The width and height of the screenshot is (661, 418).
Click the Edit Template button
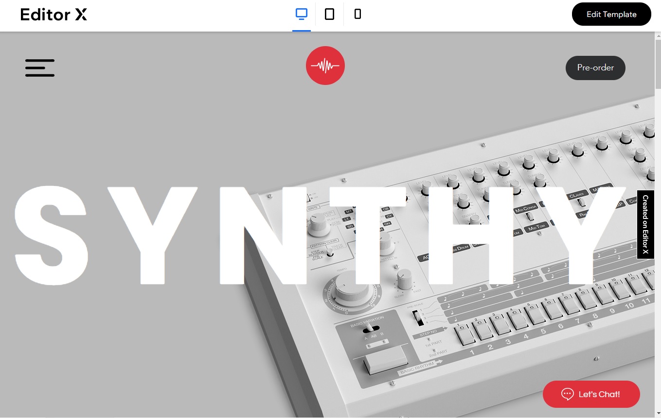(611, 14)
